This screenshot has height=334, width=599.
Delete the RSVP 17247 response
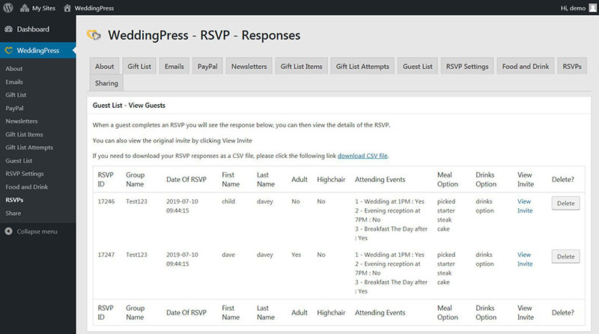tap(565, 256)
